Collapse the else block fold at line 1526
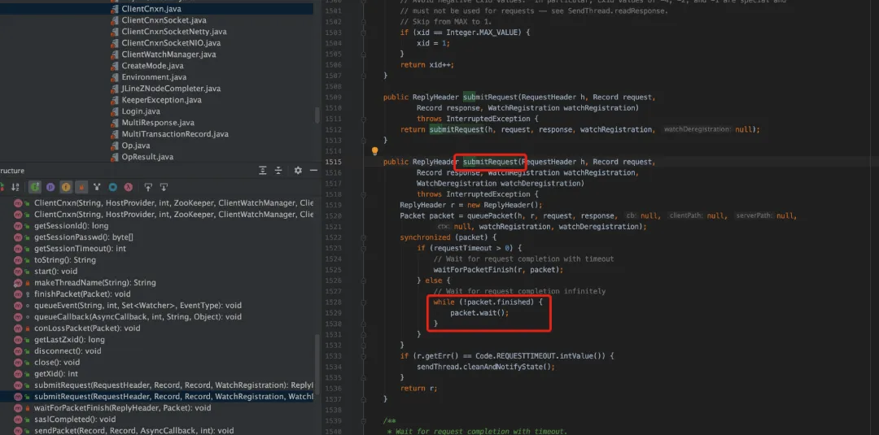 [363, 281]
